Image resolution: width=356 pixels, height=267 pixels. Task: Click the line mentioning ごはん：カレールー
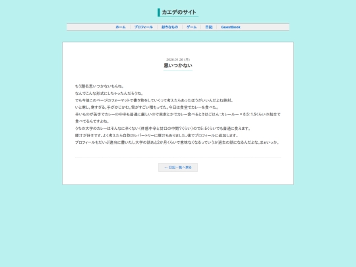pyautogui.click(x=178, y=115)
